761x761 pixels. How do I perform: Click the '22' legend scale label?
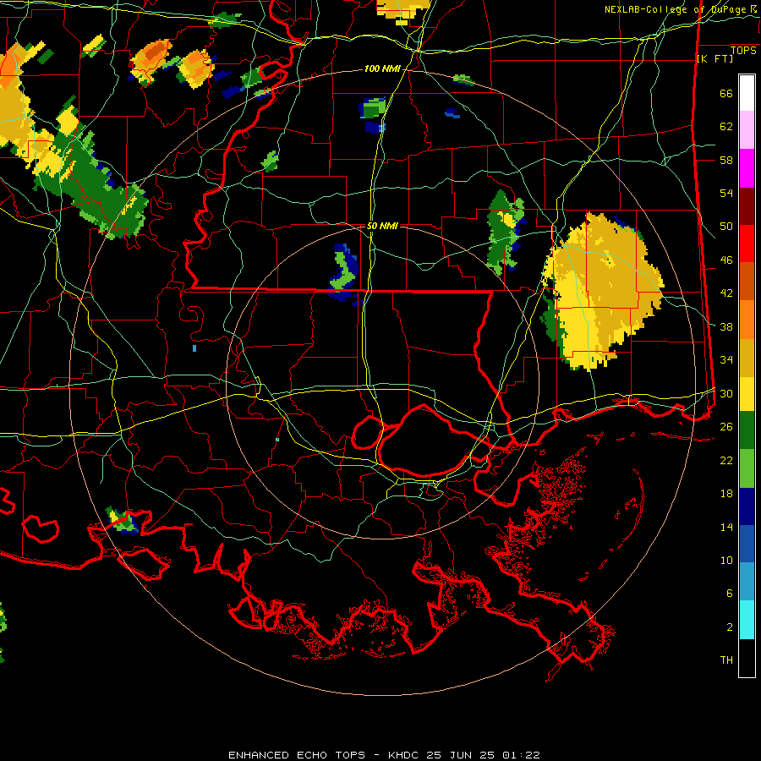tap(726, 460)
